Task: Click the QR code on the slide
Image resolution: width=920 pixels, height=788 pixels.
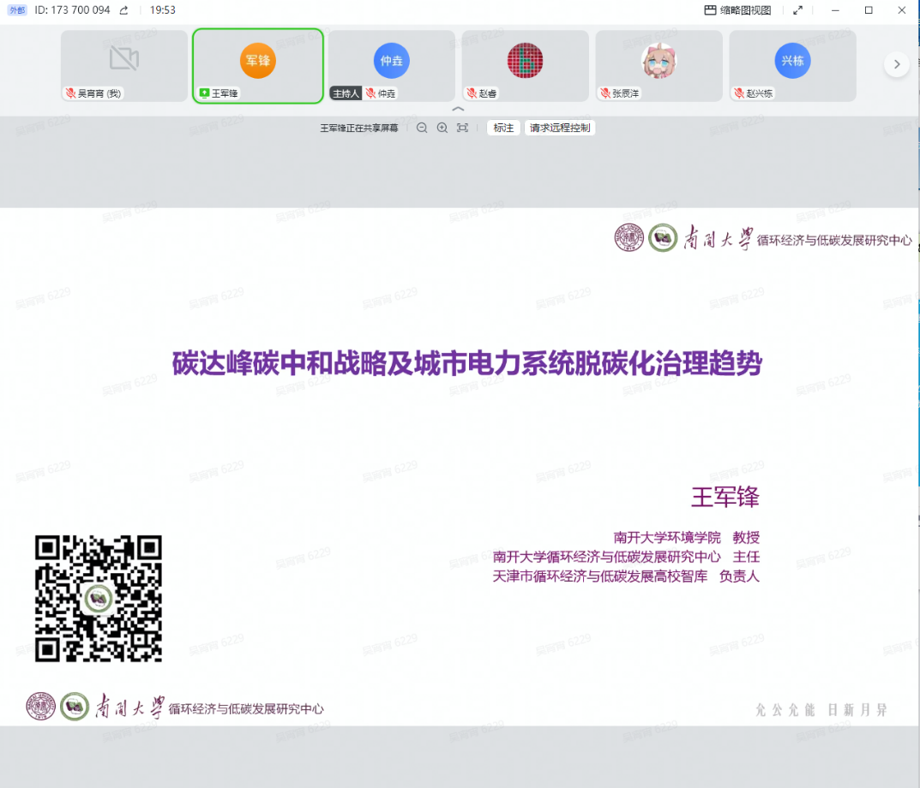Action: 99,598
